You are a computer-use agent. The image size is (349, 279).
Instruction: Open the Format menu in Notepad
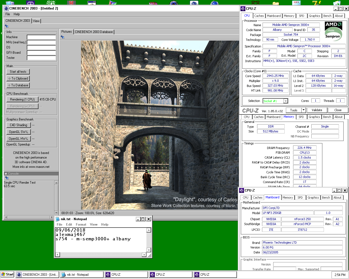pyautogui.click(x=81, y=225)
